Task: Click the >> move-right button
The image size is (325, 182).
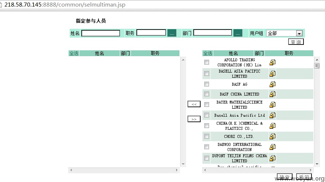Action: (x=194, y=119)
